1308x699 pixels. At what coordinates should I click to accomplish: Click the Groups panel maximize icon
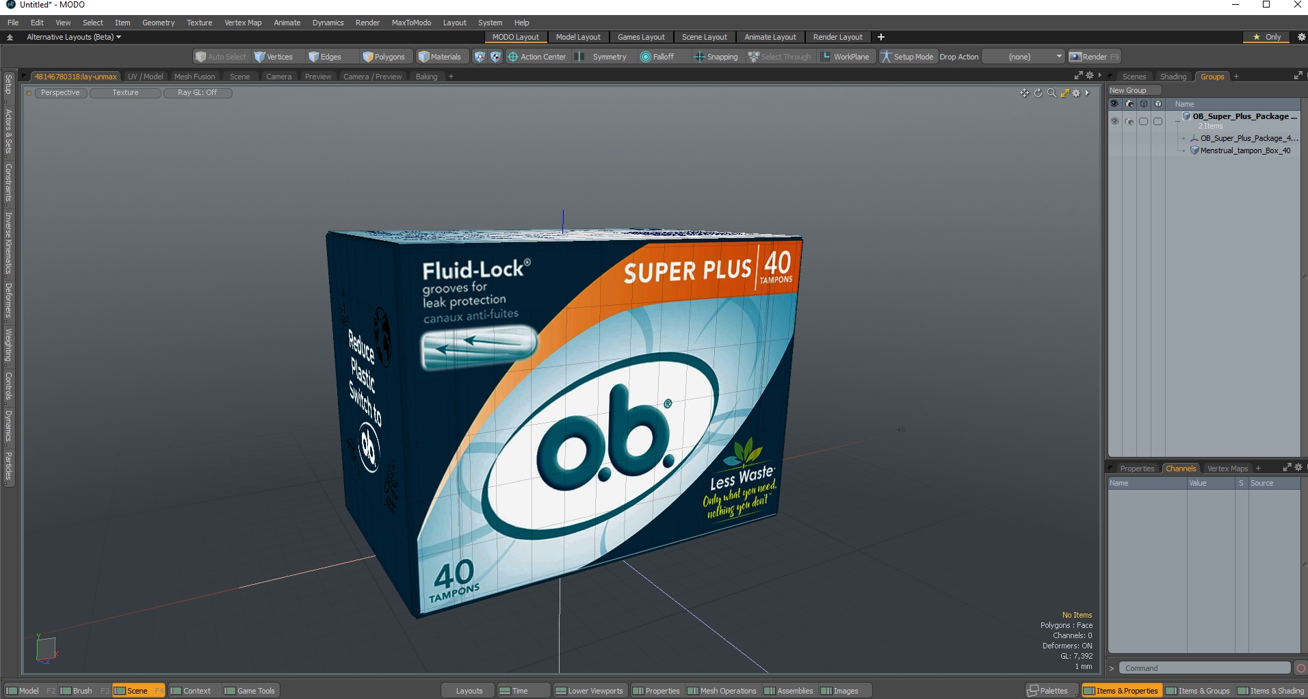coord(1298,76)
